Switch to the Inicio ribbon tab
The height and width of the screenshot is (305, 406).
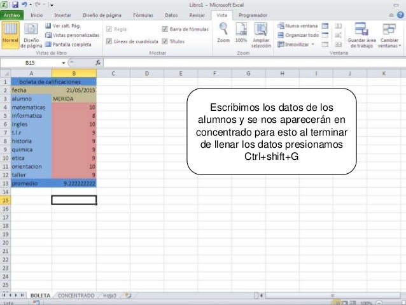(x=36, y=15)
